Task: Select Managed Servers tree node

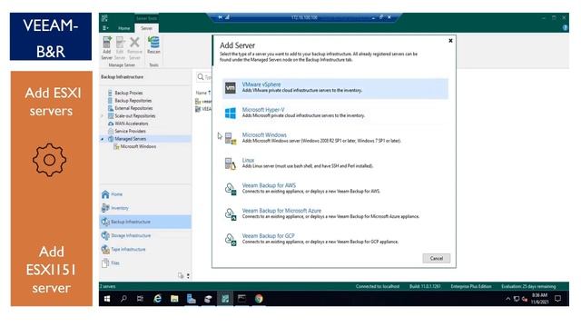Action: (x=130, y=139)
